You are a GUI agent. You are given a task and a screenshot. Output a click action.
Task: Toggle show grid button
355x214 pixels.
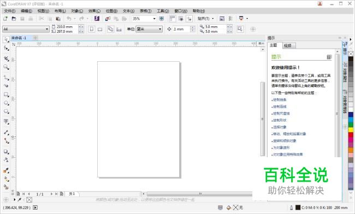181,19
